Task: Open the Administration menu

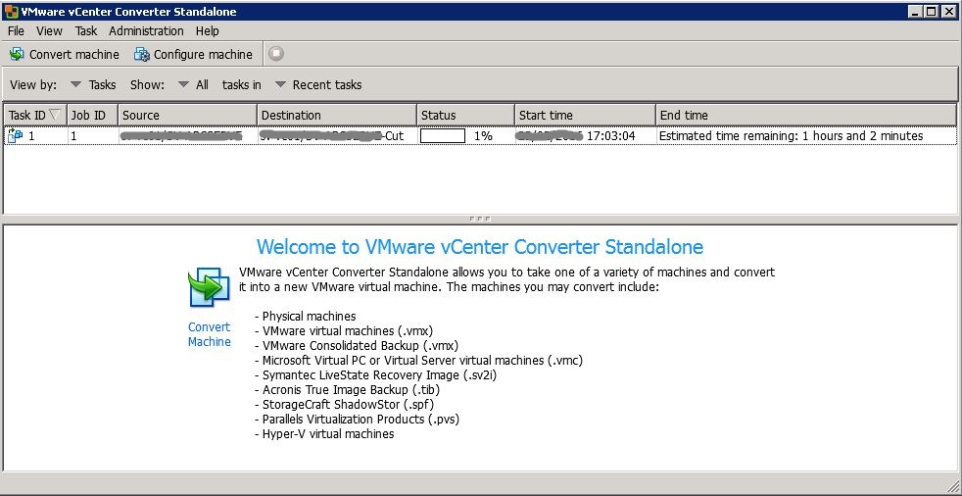Action: tap(146, 31)
